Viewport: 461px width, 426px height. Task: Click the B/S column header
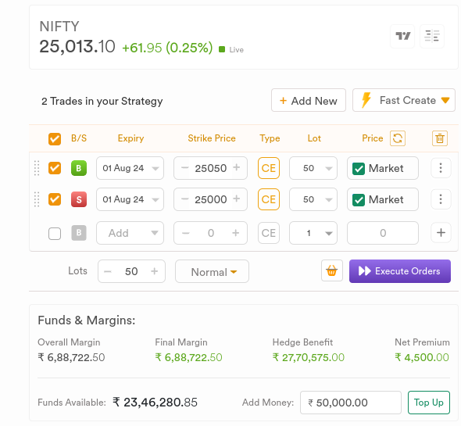pos(79,138)
